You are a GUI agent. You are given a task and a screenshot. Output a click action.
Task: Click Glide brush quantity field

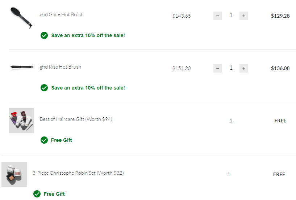(x=231, y=16)
